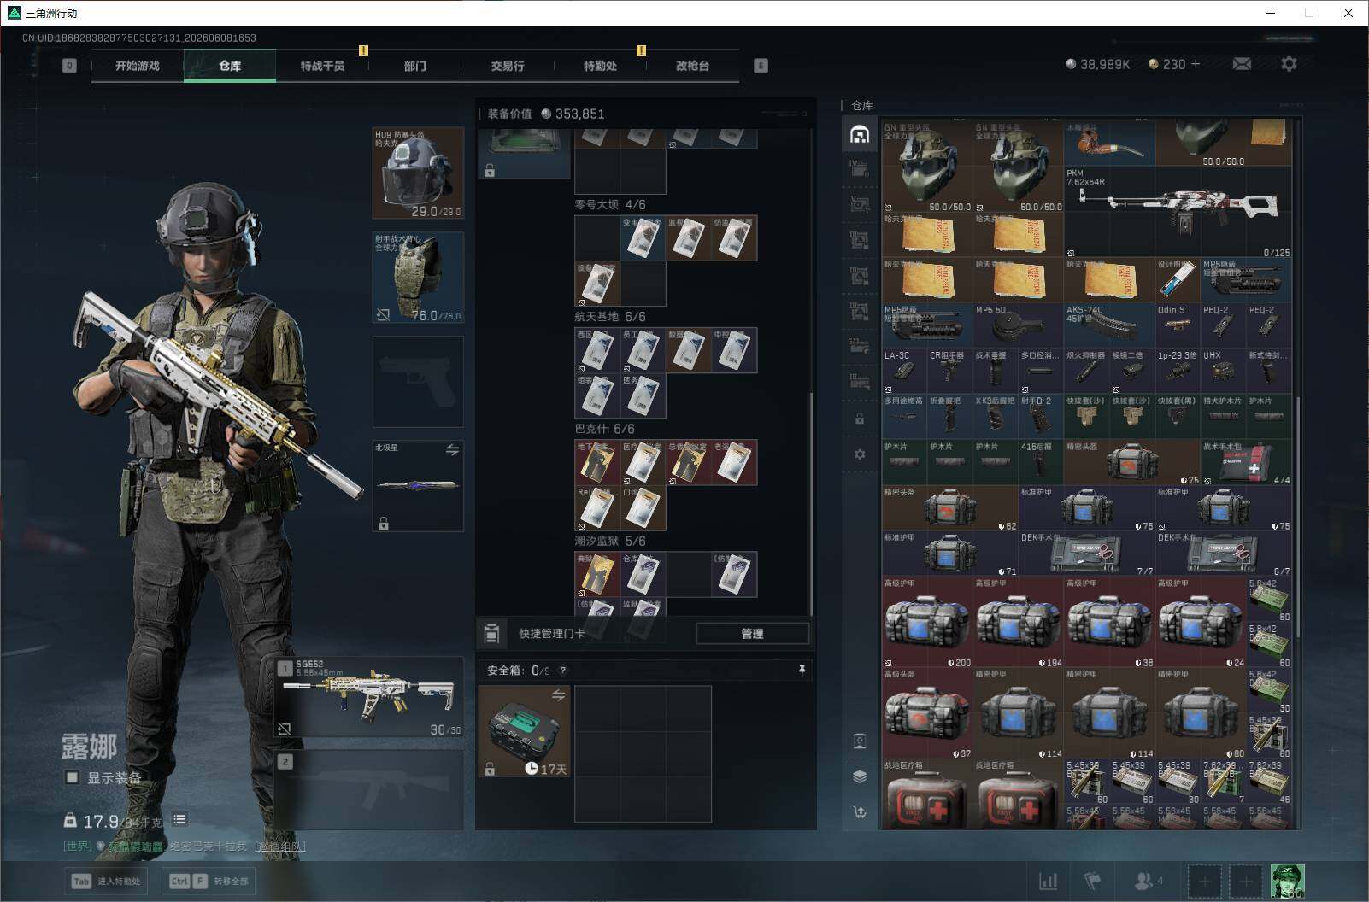Open the weight detail list icon
The width and height of the screenshot is (1369, 902).
click(179, 820)
